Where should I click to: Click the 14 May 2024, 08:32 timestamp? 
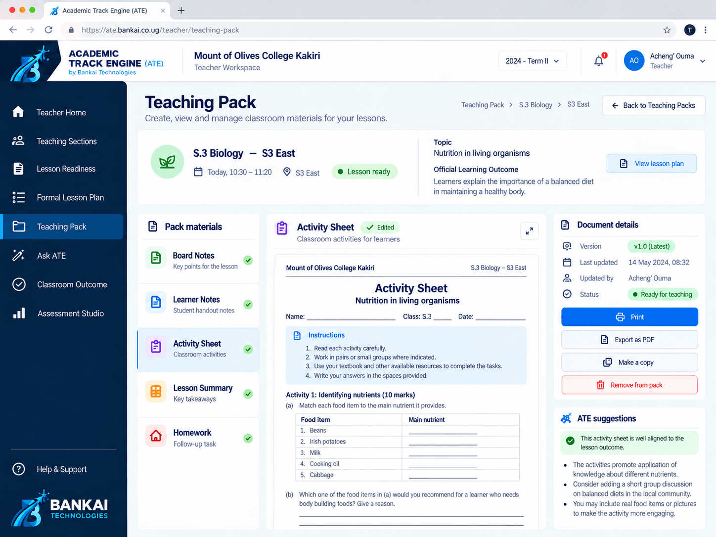tap(659, 263)
